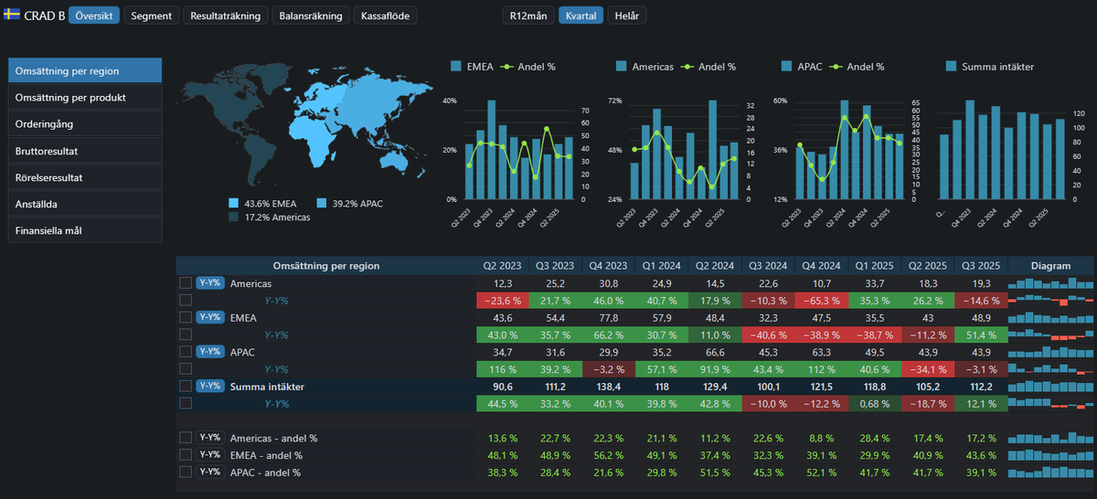The image size is (1097, 499).
Task: Toggle Y-Y% badge on APAC - andel % row
Action: point(210,472)
